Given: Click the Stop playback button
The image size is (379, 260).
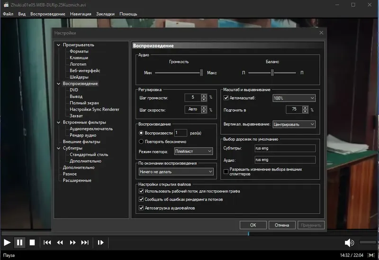Looking at the screenshot, I should [x=32, y=242].
